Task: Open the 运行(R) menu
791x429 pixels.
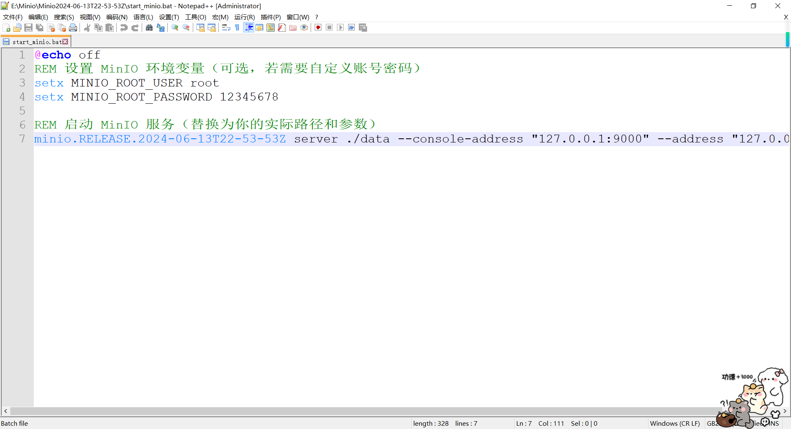Action: pos(245,17)
